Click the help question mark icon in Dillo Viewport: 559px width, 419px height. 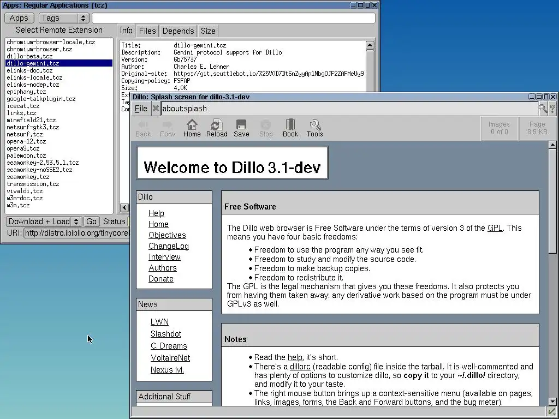[552, 109]
